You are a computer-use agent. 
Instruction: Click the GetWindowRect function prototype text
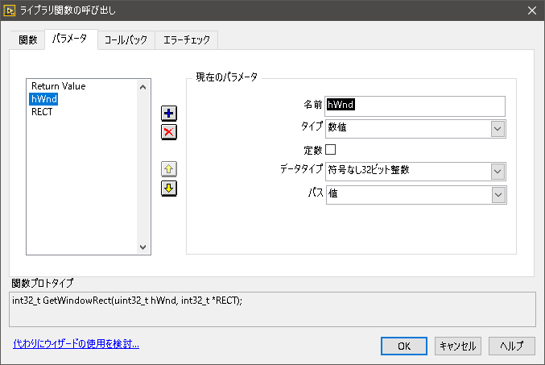coord(127,301)
